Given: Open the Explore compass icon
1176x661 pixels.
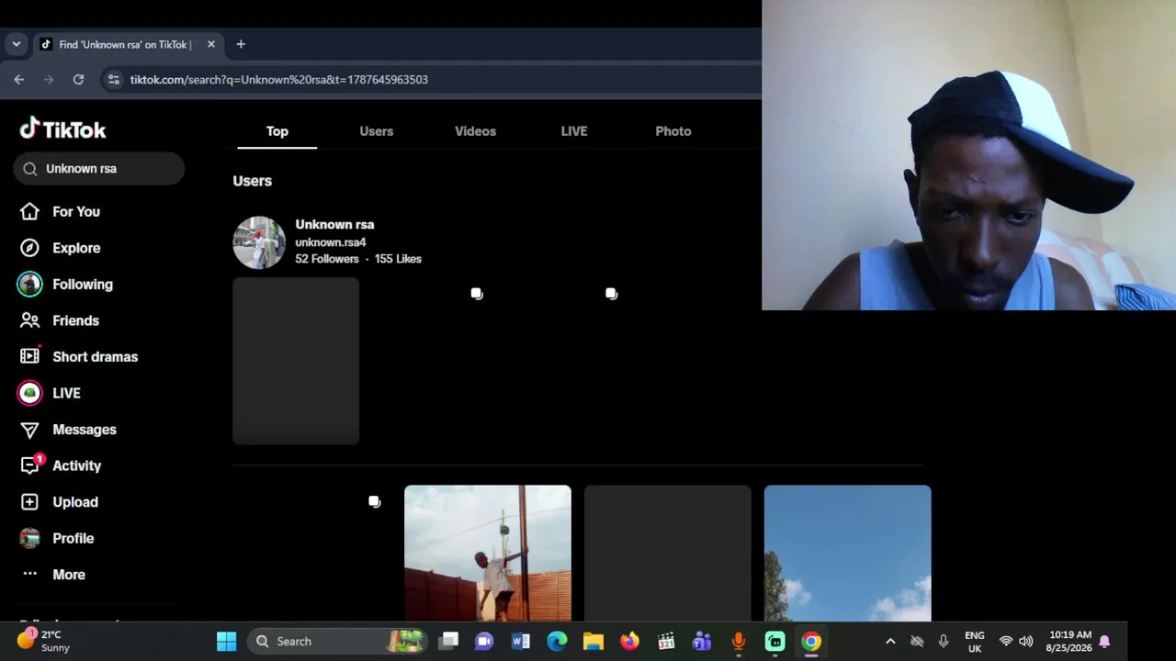Looking at the screenshot, I should [x=29, y=248].
